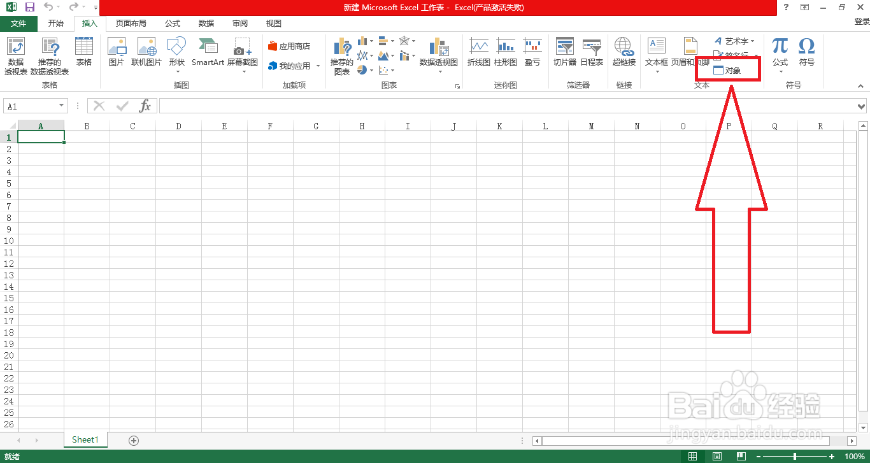
Task: Switch to the Data (数据) tab
Action: pyautogui.click(x=206, y=24)
